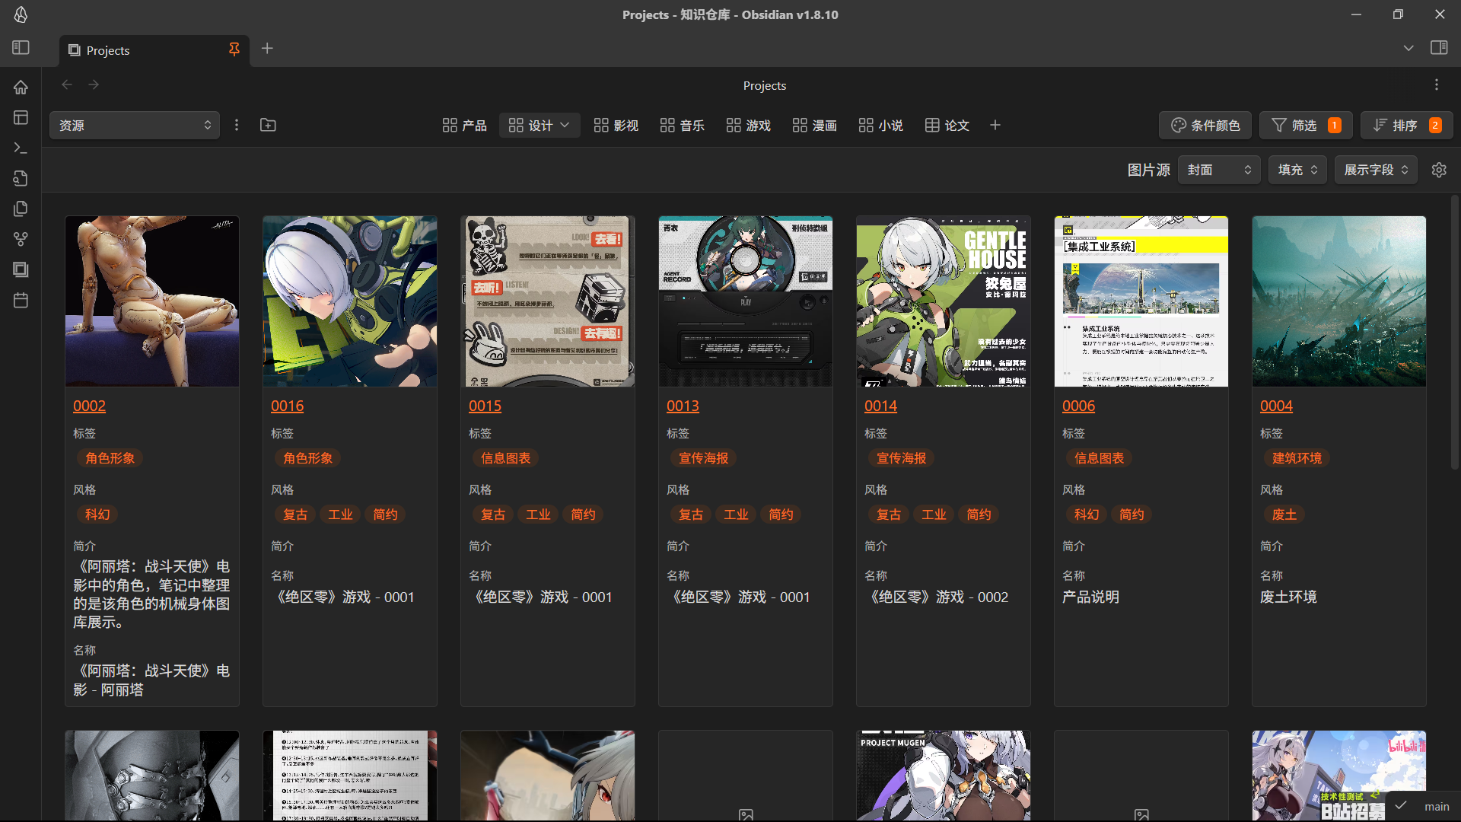Unpin the Projects tab
The height and width of the screenshot is (822, 1461).
[x=234, y=49]
